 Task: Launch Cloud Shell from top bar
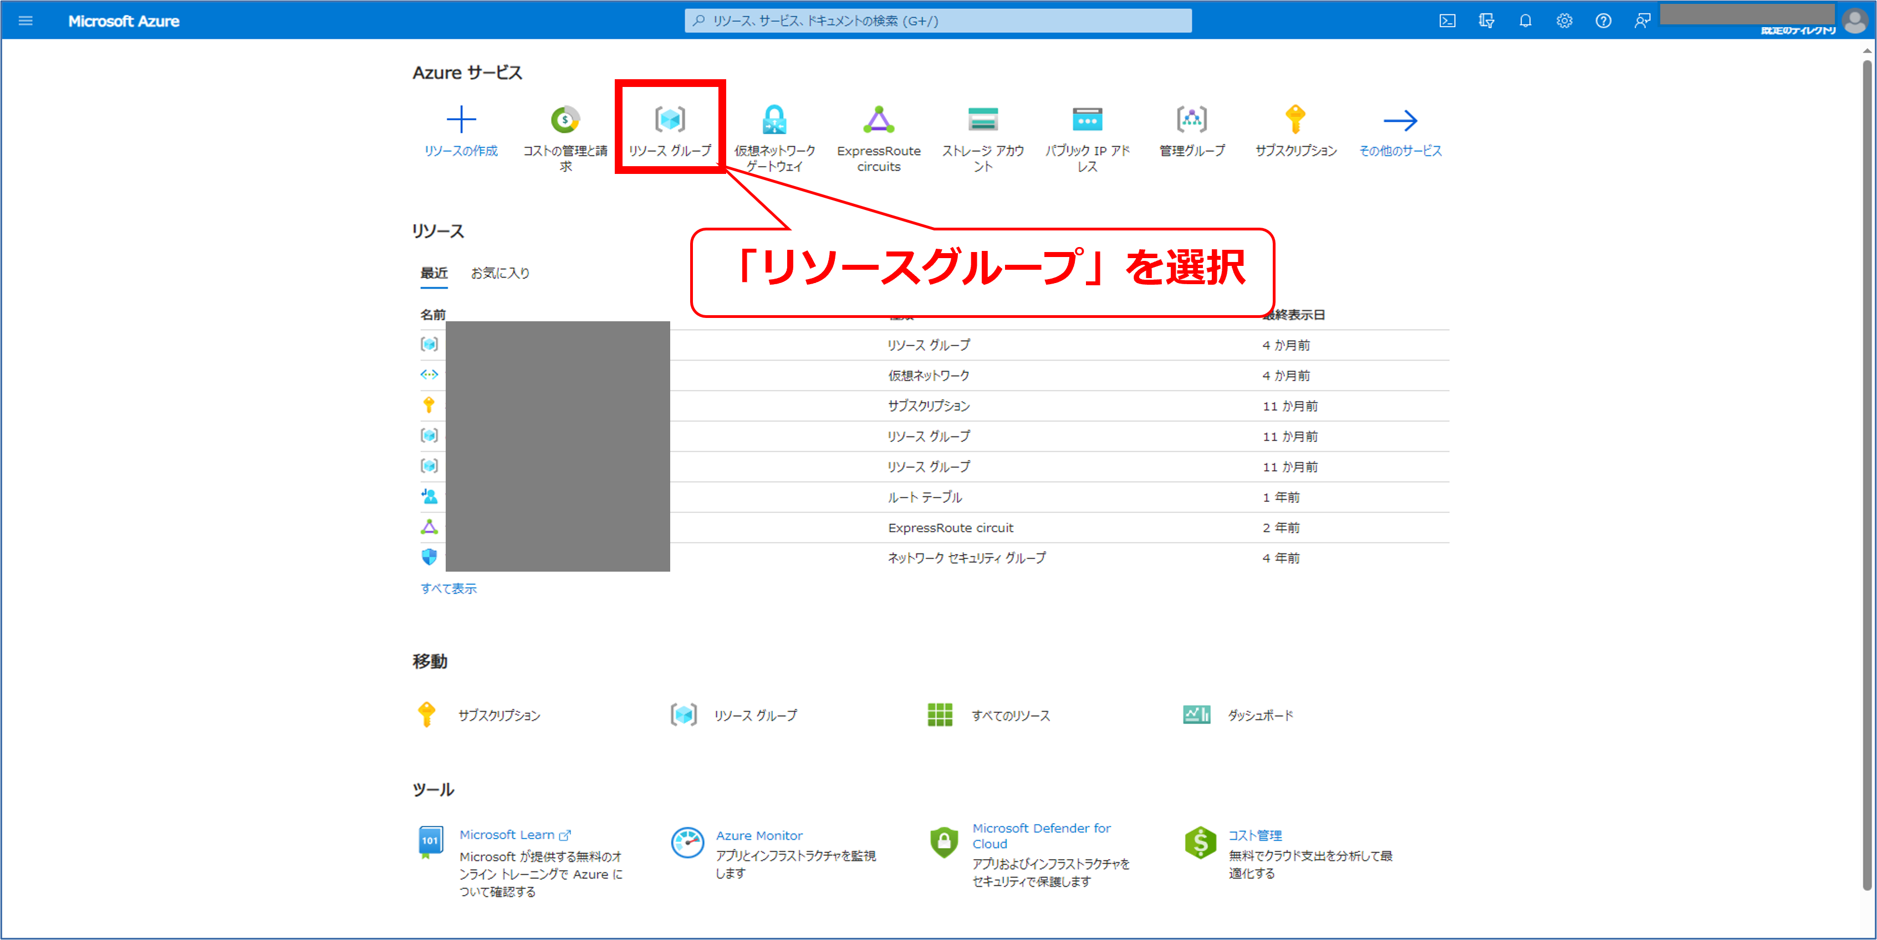click(1447, 21)
